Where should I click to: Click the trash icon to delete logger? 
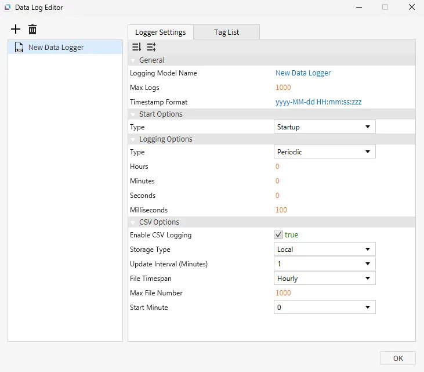32,30
